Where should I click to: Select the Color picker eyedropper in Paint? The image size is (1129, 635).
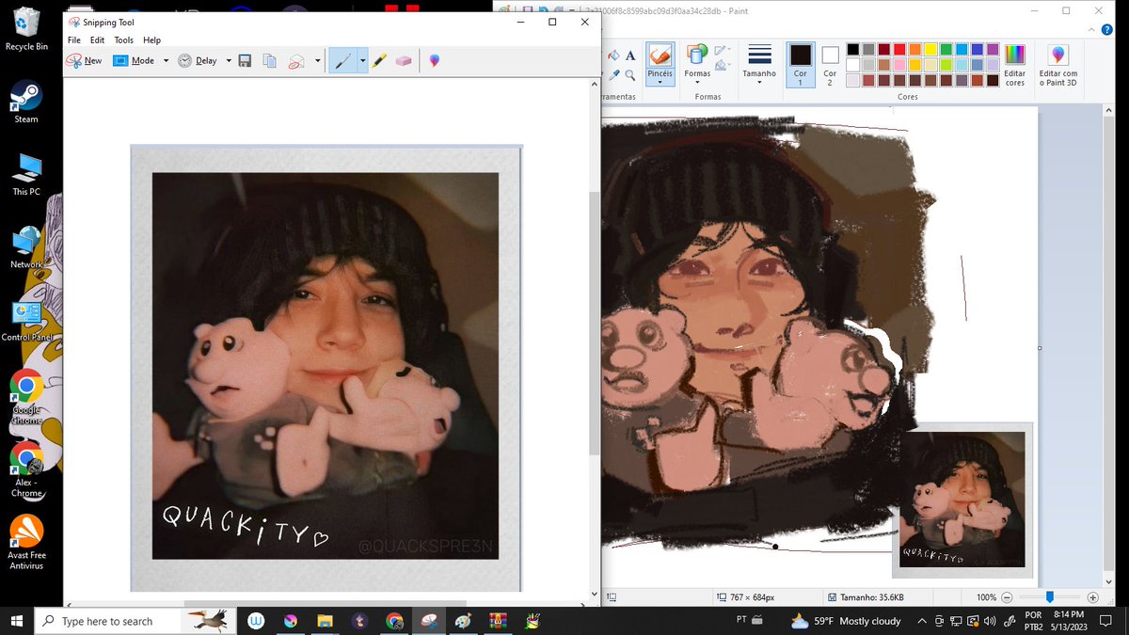click(x=612, y=75)
